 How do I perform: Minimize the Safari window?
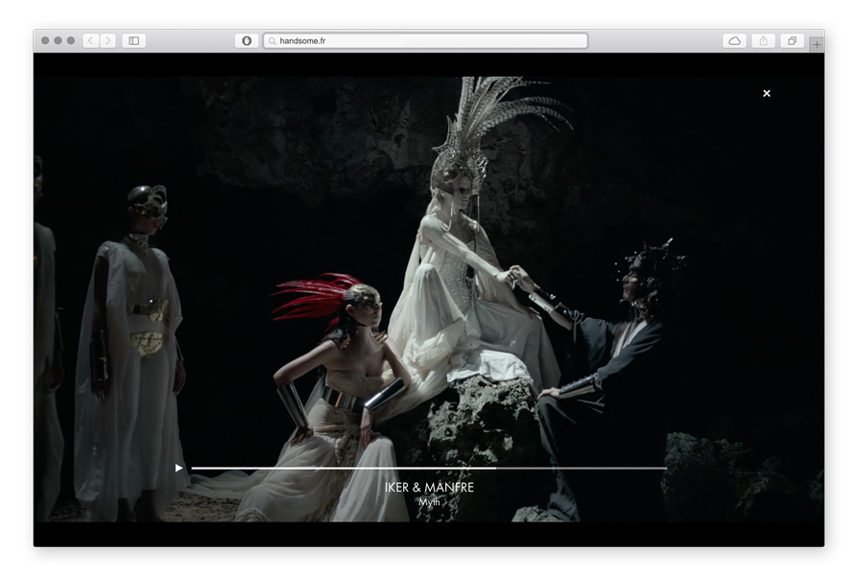58,41
